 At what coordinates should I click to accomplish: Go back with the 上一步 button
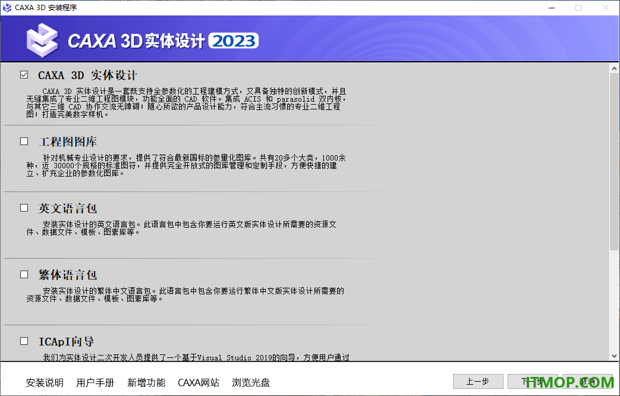(478, 381)
